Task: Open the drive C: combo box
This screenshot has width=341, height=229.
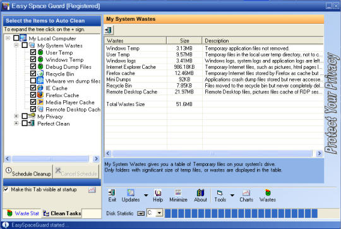Action: tap(155, 213)
